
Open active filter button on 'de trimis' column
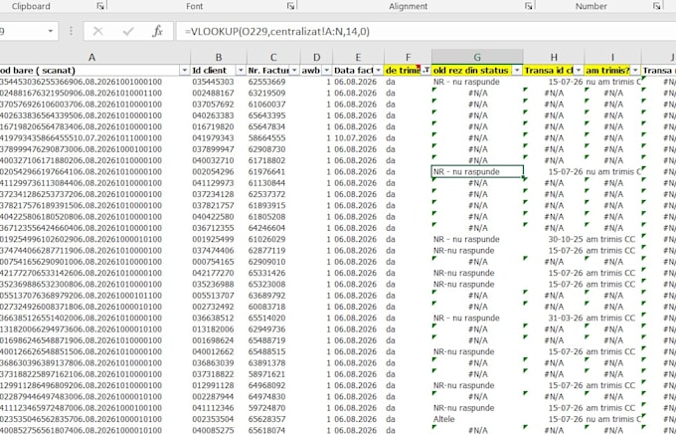tap(425, 71)
